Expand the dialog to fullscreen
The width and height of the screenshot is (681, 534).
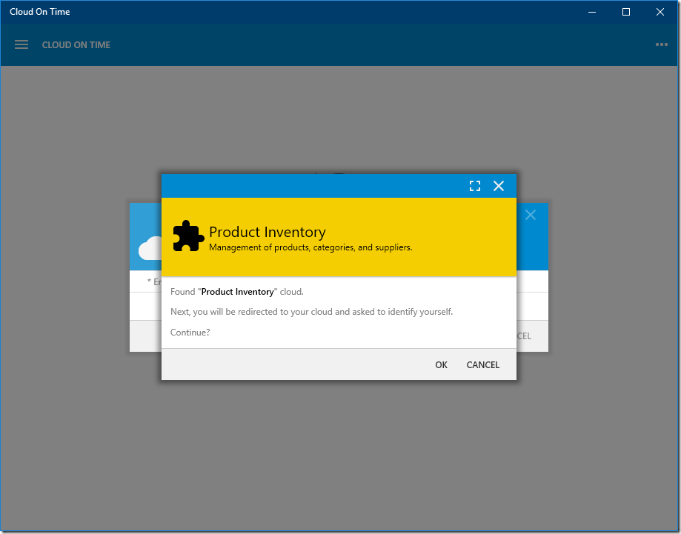[x=475, y=186]
